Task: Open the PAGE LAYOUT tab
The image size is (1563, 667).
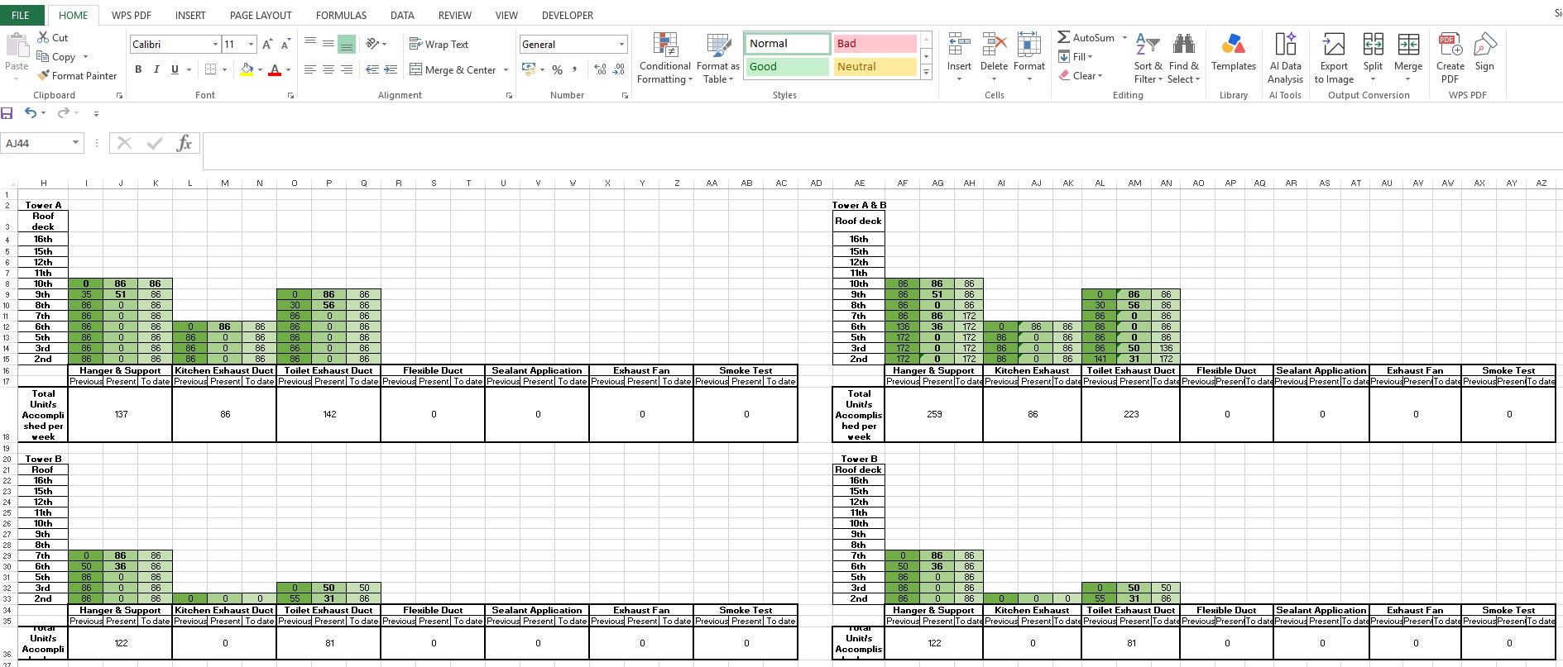Action: coord(261,15)
